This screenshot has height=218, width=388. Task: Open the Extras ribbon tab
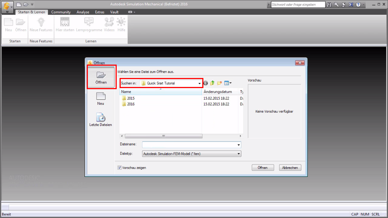click(100, 12)
